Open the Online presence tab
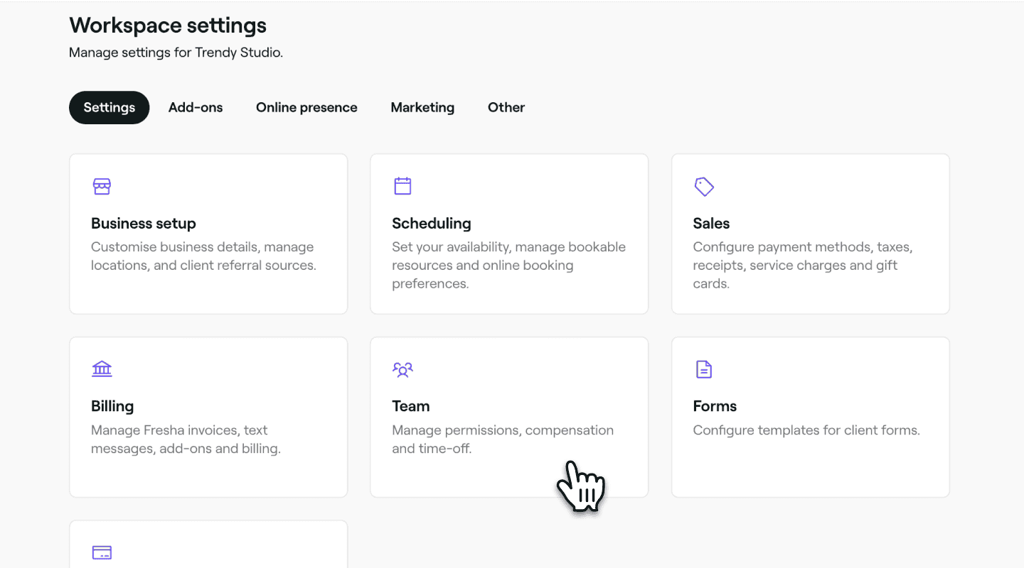The image size is (1024, 568). point(306,107)
